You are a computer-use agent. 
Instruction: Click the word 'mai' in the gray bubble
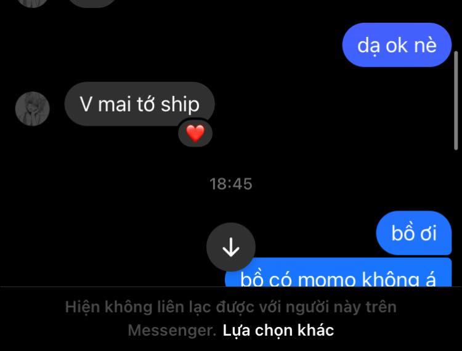[115, 105]
